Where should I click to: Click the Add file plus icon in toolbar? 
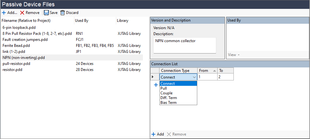(x=3, y=13)
